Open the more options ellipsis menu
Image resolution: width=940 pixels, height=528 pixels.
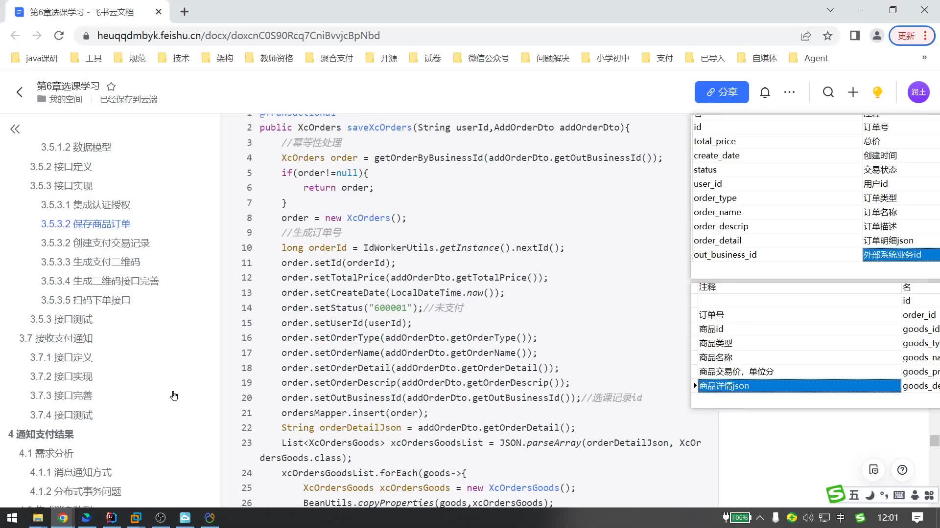(789, 92)
